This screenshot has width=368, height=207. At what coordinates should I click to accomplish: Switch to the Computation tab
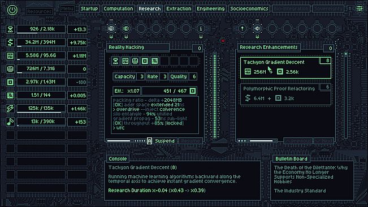pyautogui.click(x=118, y=8)
